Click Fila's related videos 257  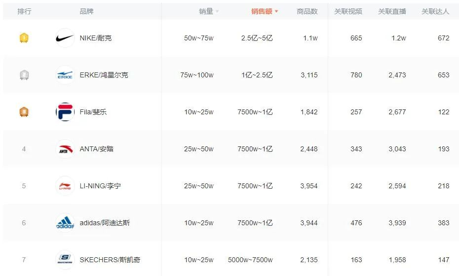pyautogui.click(x=356, y=112)
